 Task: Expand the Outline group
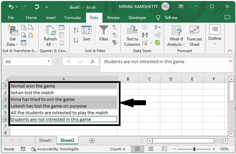[x=215, y=34]
